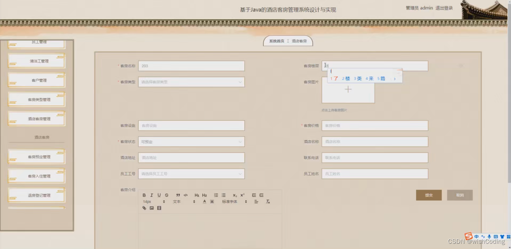Select 酒店客房 submenu item in sidebar
This screenshot has height=249, width=511.
tap(42, 138)
